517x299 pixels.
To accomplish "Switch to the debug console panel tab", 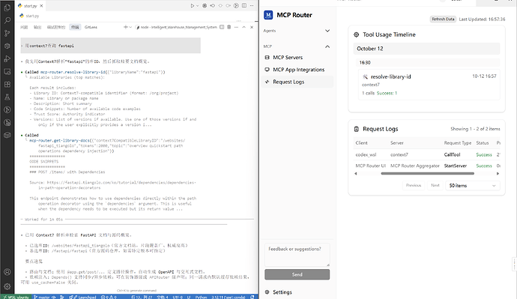I will tap(56, 27).
